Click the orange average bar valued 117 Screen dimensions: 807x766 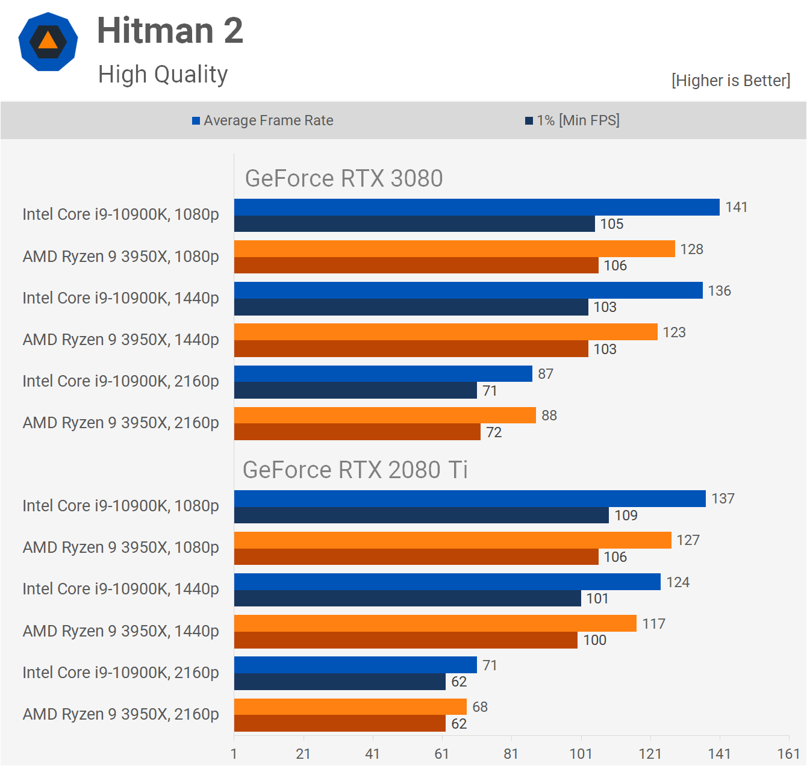click(x=435, y=623)
